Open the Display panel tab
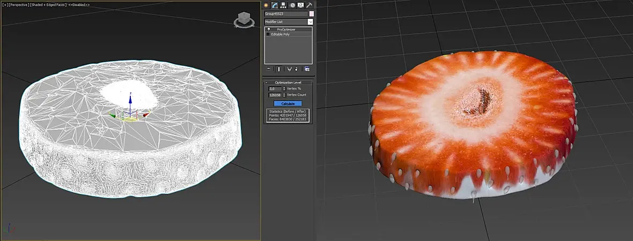 301,5
